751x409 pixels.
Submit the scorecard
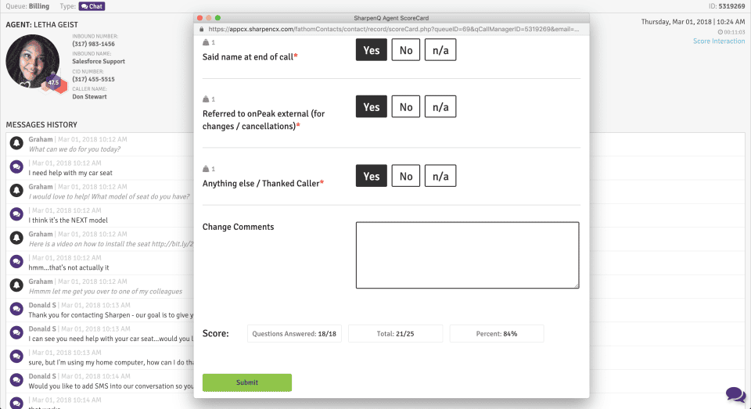tap(247, 382)
